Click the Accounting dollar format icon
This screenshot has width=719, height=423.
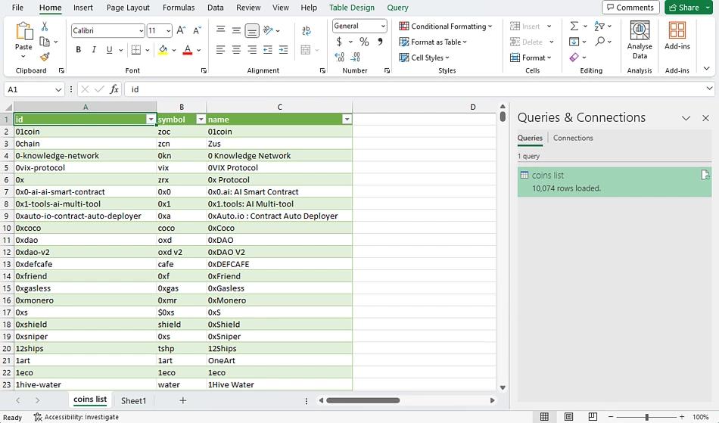coord(339,42)
